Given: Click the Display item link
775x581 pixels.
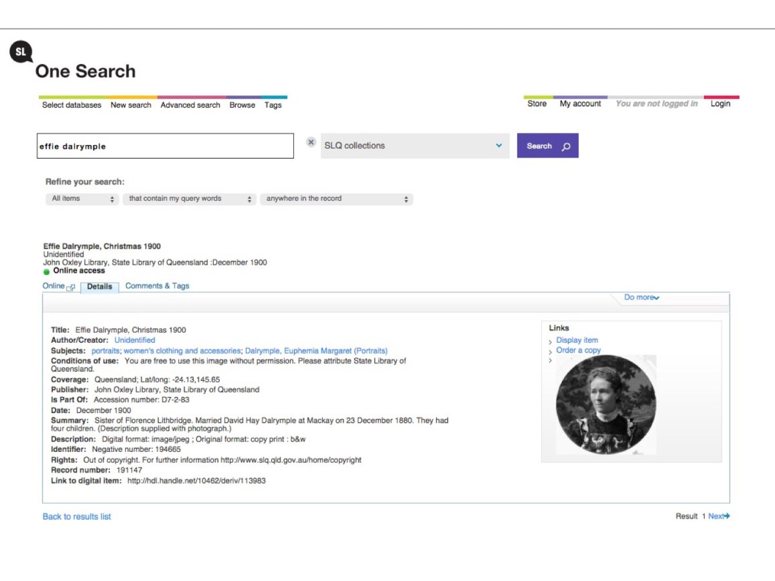Looking at the screenshot, I should pos(577,340).
